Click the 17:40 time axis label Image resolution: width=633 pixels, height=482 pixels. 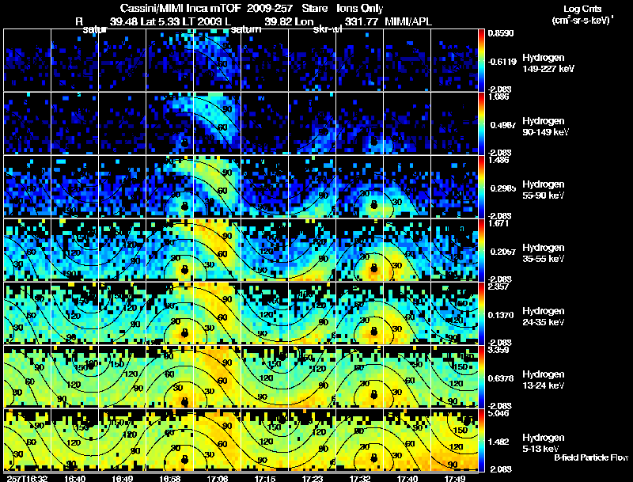pos(407,478)
